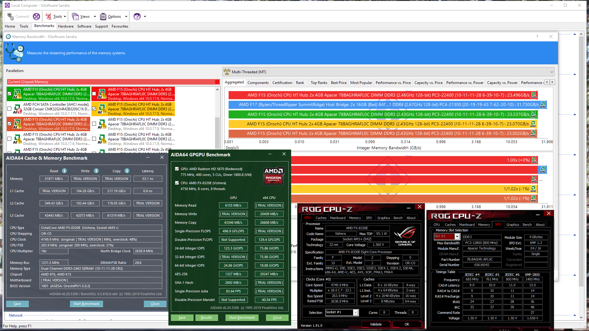Click the Performance tabs scroll-right arrow
Image resolution: width=589 pixels, height=331 pixels.
[x=552, y=82]
